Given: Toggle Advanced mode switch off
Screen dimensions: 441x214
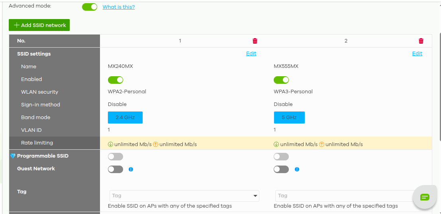Looking at the screenshot, I should click(x=90, y=7).
